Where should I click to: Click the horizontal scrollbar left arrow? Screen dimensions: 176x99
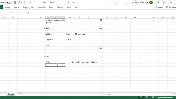(109, 94)
